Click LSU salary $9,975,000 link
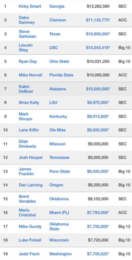The height and width of the screenshot is (260, 132). pos(98,103)
